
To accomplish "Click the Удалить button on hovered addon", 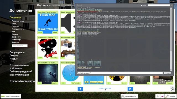I will pos(100,82).
